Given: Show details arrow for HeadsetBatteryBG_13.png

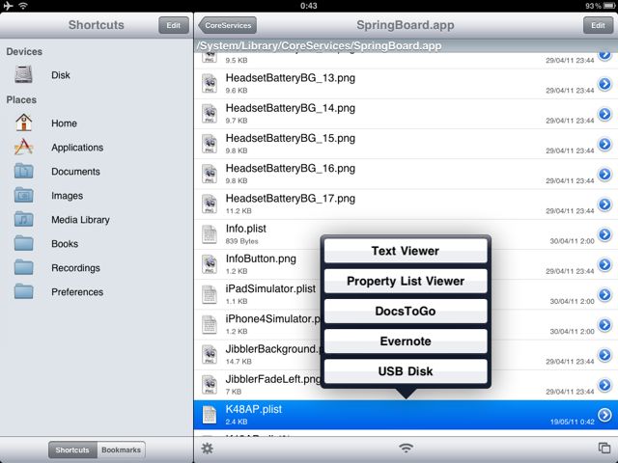Looking at the screenshot, I should click(605, 84).
